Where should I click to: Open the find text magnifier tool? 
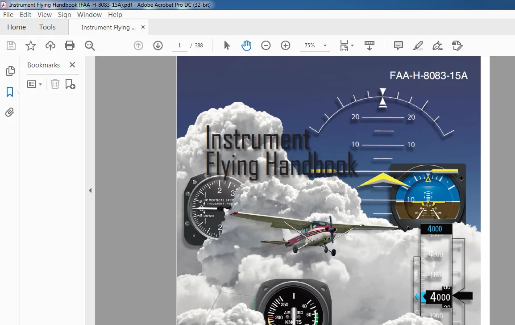click(x=90, y=46)
